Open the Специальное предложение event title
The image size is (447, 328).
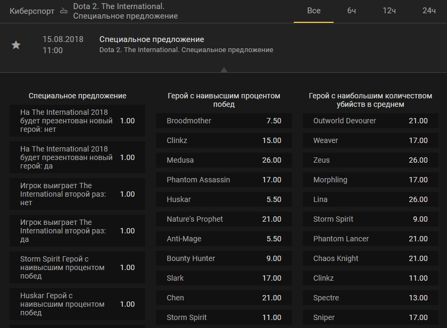tap(152, 39)
